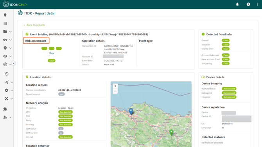Click the Account takeover Clear badge
Image resolution: width=262 pixels, height=147 pixels.
click(x=226, y=55)
